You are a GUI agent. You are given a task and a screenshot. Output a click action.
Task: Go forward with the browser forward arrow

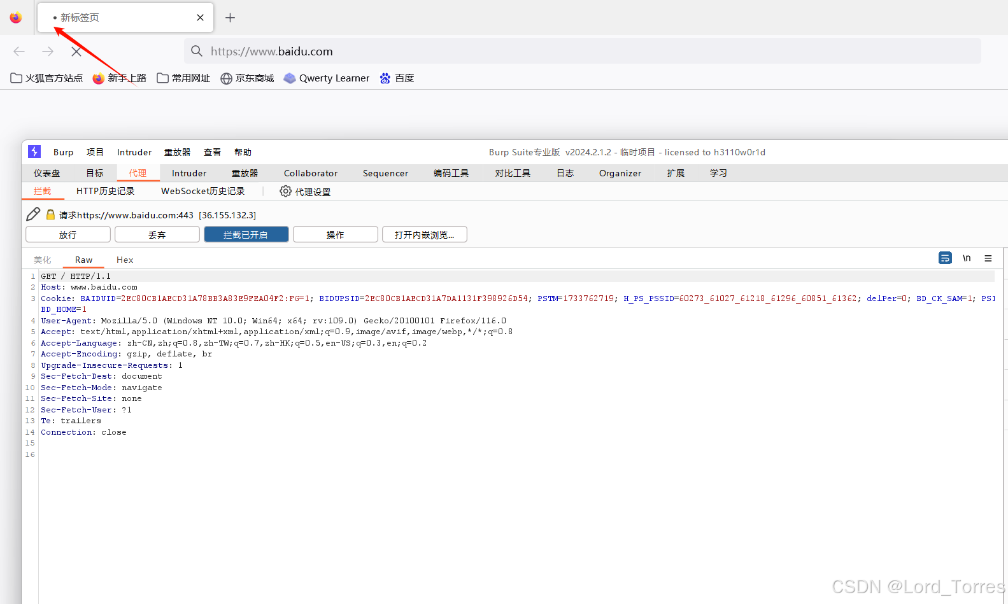[48, 52]
